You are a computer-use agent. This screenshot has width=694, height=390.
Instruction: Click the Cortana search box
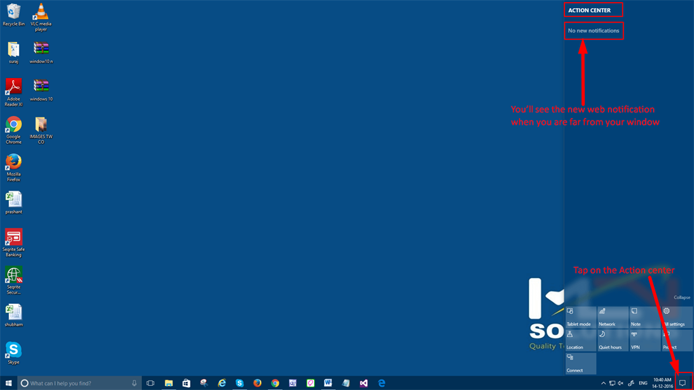tap(79, 383)
